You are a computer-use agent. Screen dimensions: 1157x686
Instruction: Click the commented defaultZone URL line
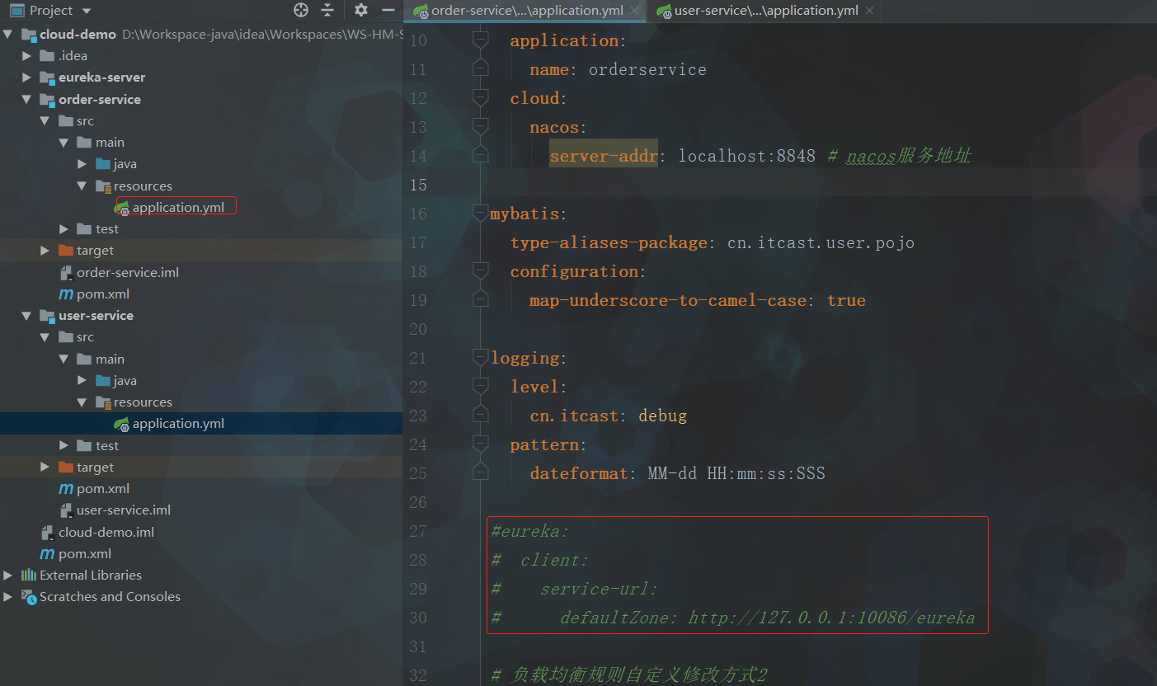(x=733, y=618)
